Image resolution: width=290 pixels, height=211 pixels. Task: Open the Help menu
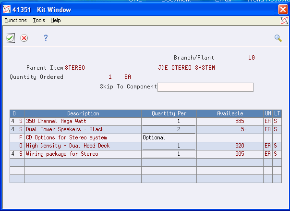[56, 20]
